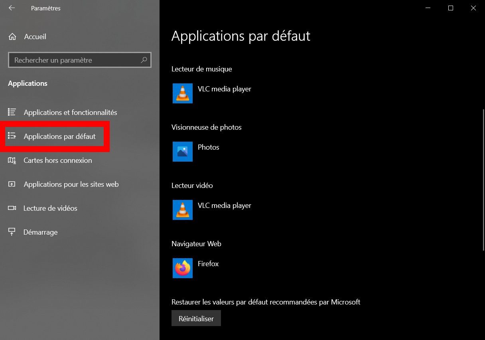Image resolution: width=485 pixels, height=340 pixels.
Task: Click the Firefox browser icon
Action: [x=183, y=268]
